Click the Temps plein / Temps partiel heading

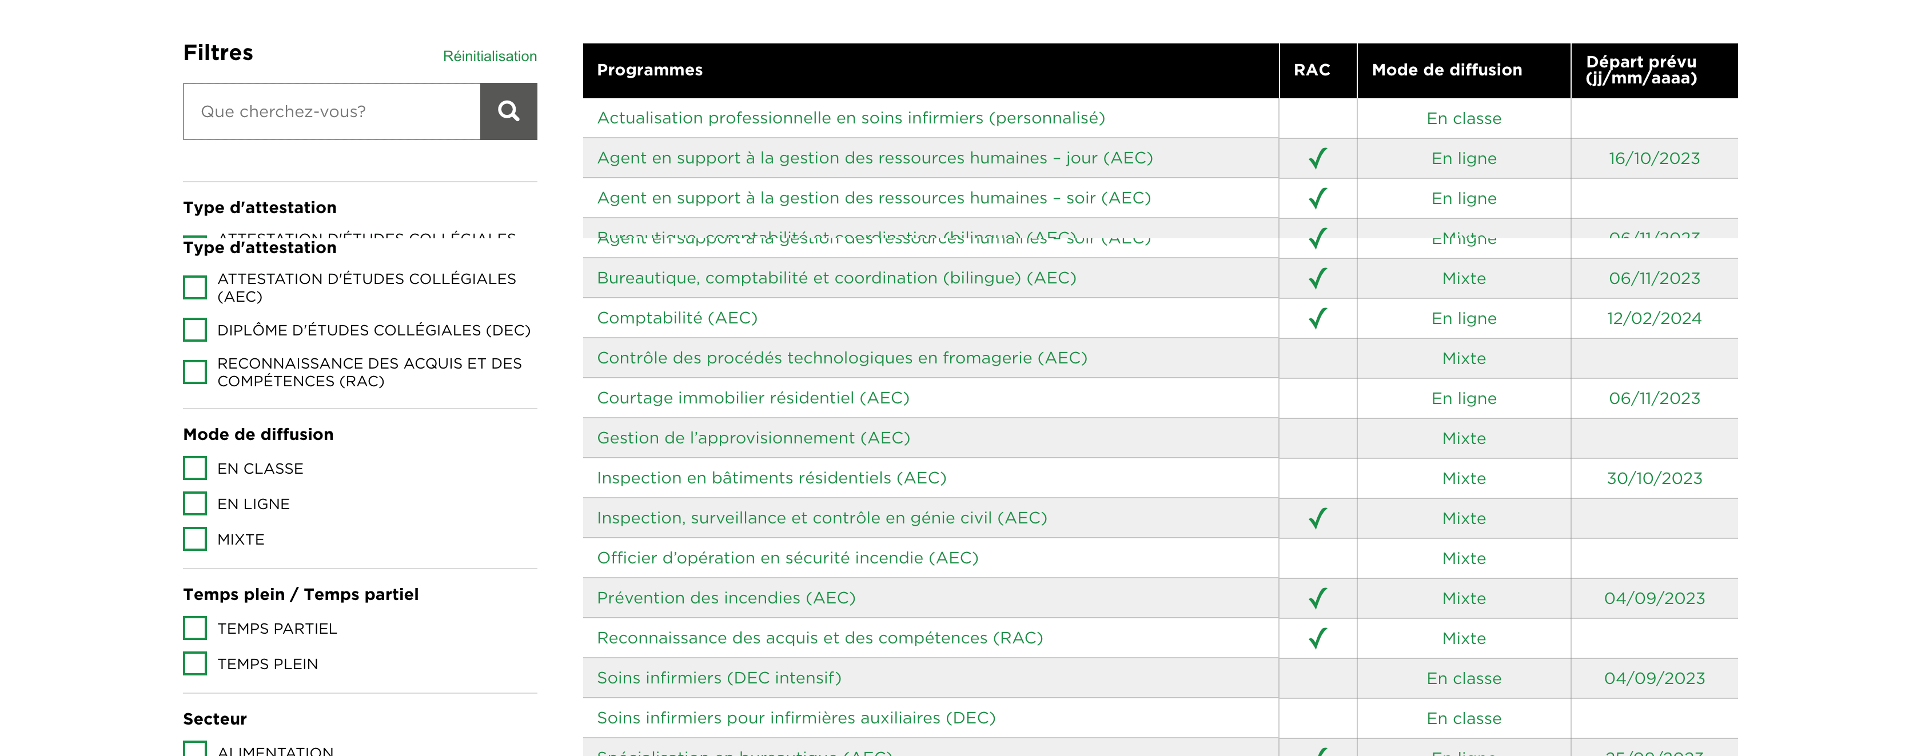pyautogui.click(x=301, y=594)
